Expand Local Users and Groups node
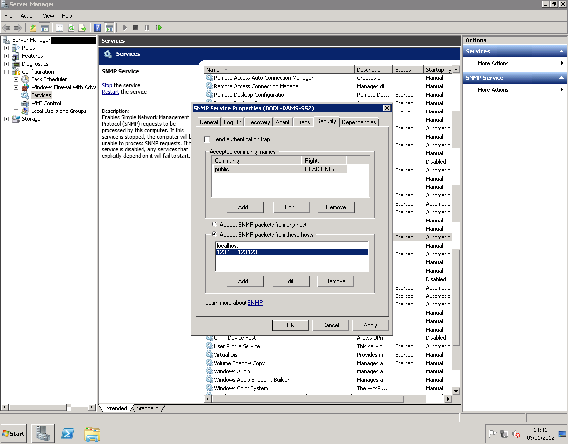This screenshot has height=444, width=568. 16,111
